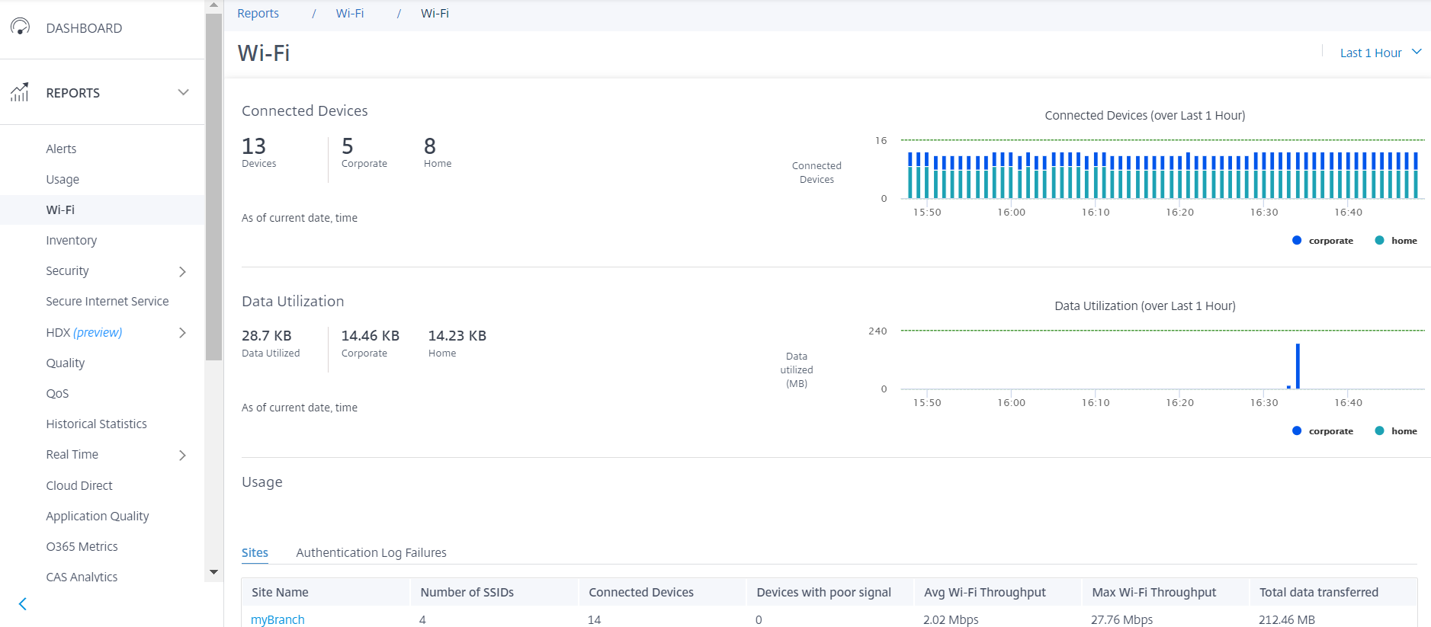Screen dimensions: 1431x627
Task: Open the Last 1 Hour time range dropdown
Action: [1381, 53]
